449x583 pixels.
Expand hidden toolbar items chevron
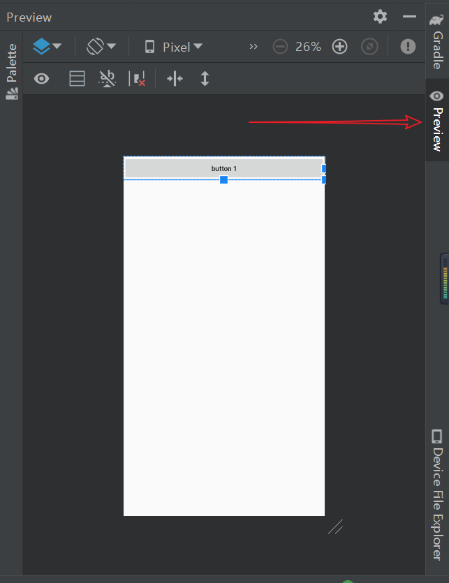coord(253,47)
